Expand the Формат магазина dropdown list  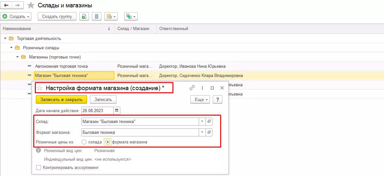pos(202,132)
